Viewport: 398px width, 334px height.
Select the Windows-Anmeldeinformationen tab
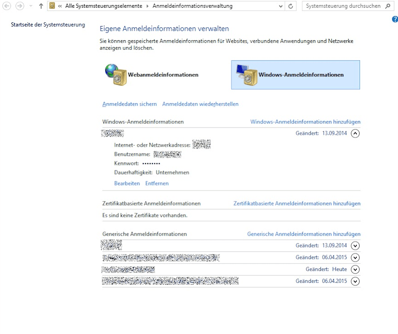pos(296,75)
